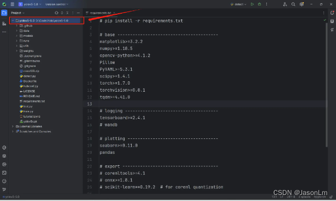Open Python Packages tool window
This screenshot has height=201, width=336.
(4, 156)
